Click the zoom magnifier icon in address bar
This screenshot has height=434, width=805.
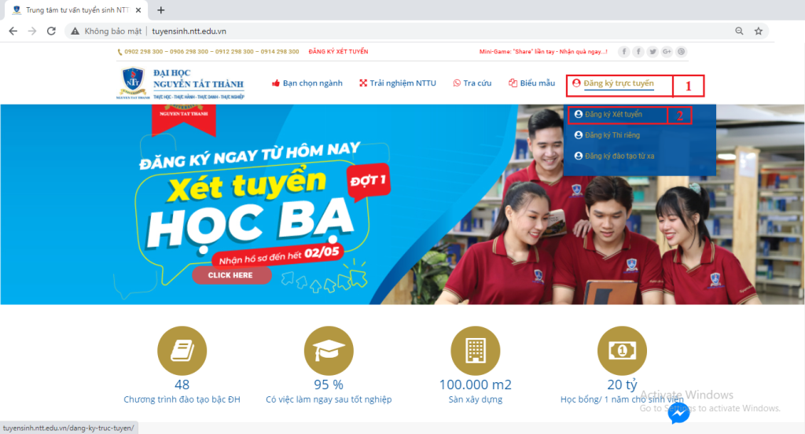point(739,31)
